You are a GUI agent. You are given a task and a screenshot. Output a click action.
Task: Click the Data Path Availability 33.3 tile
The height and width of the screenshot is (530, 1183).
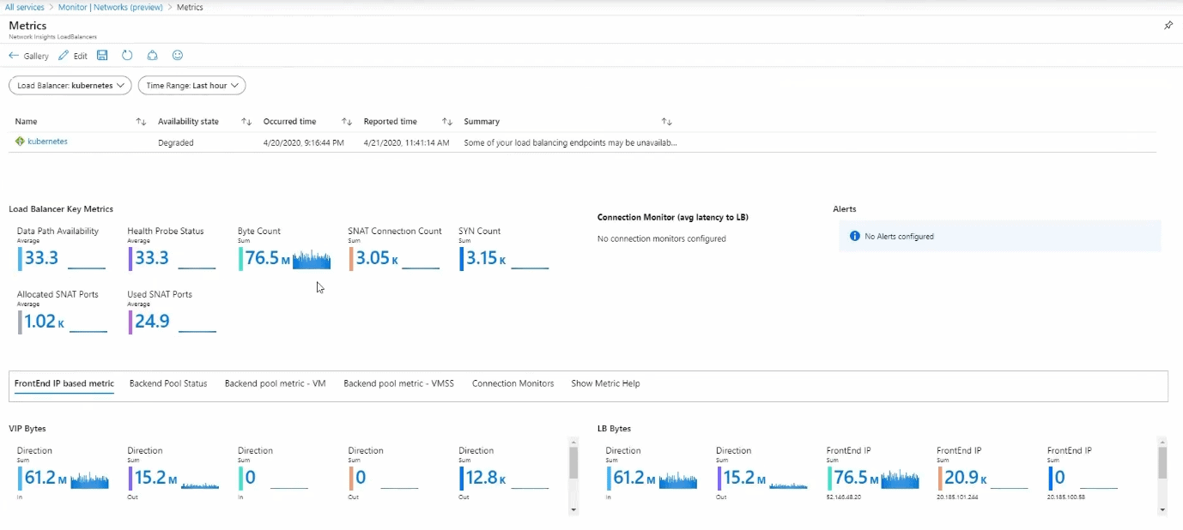[61, 250]
